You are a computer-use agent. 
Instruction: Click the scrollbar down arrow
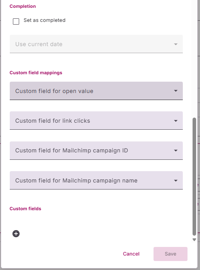[194, 240]
